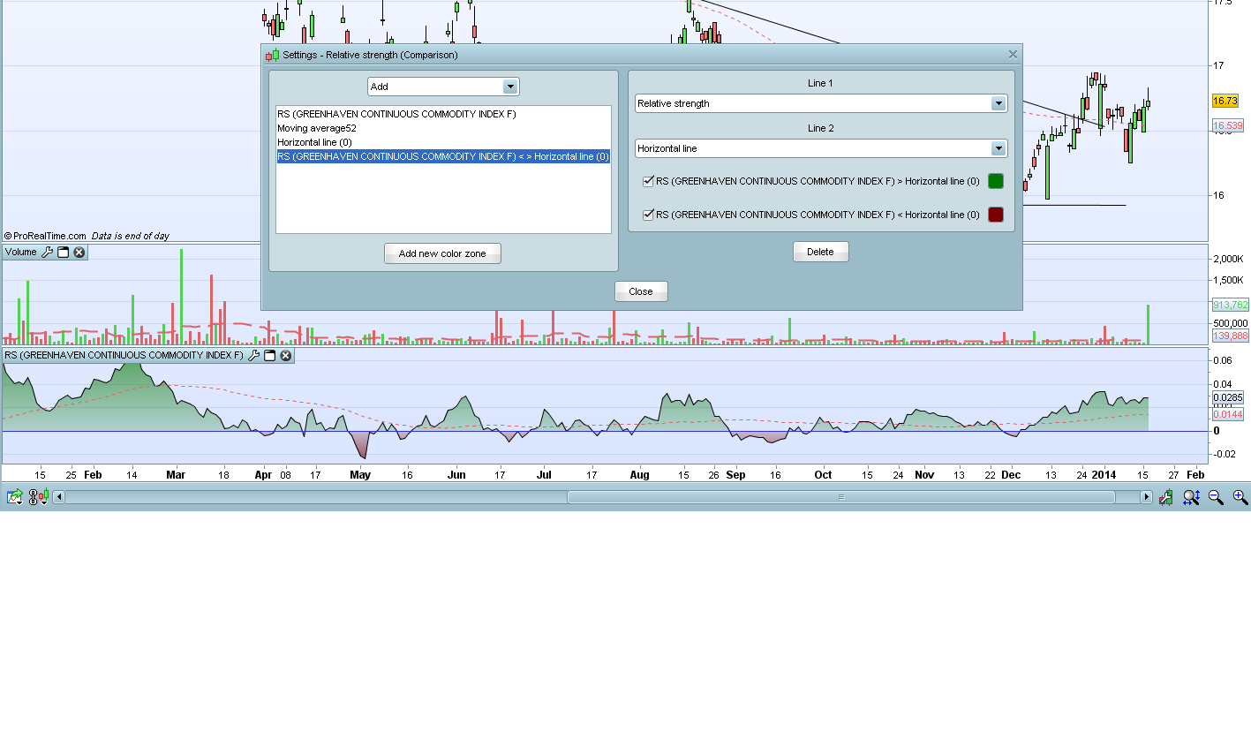Screen dimensions: 1251x755
Task: Uncheck RS greater than Horizontal line zone
Action: [x=649, y=181]
